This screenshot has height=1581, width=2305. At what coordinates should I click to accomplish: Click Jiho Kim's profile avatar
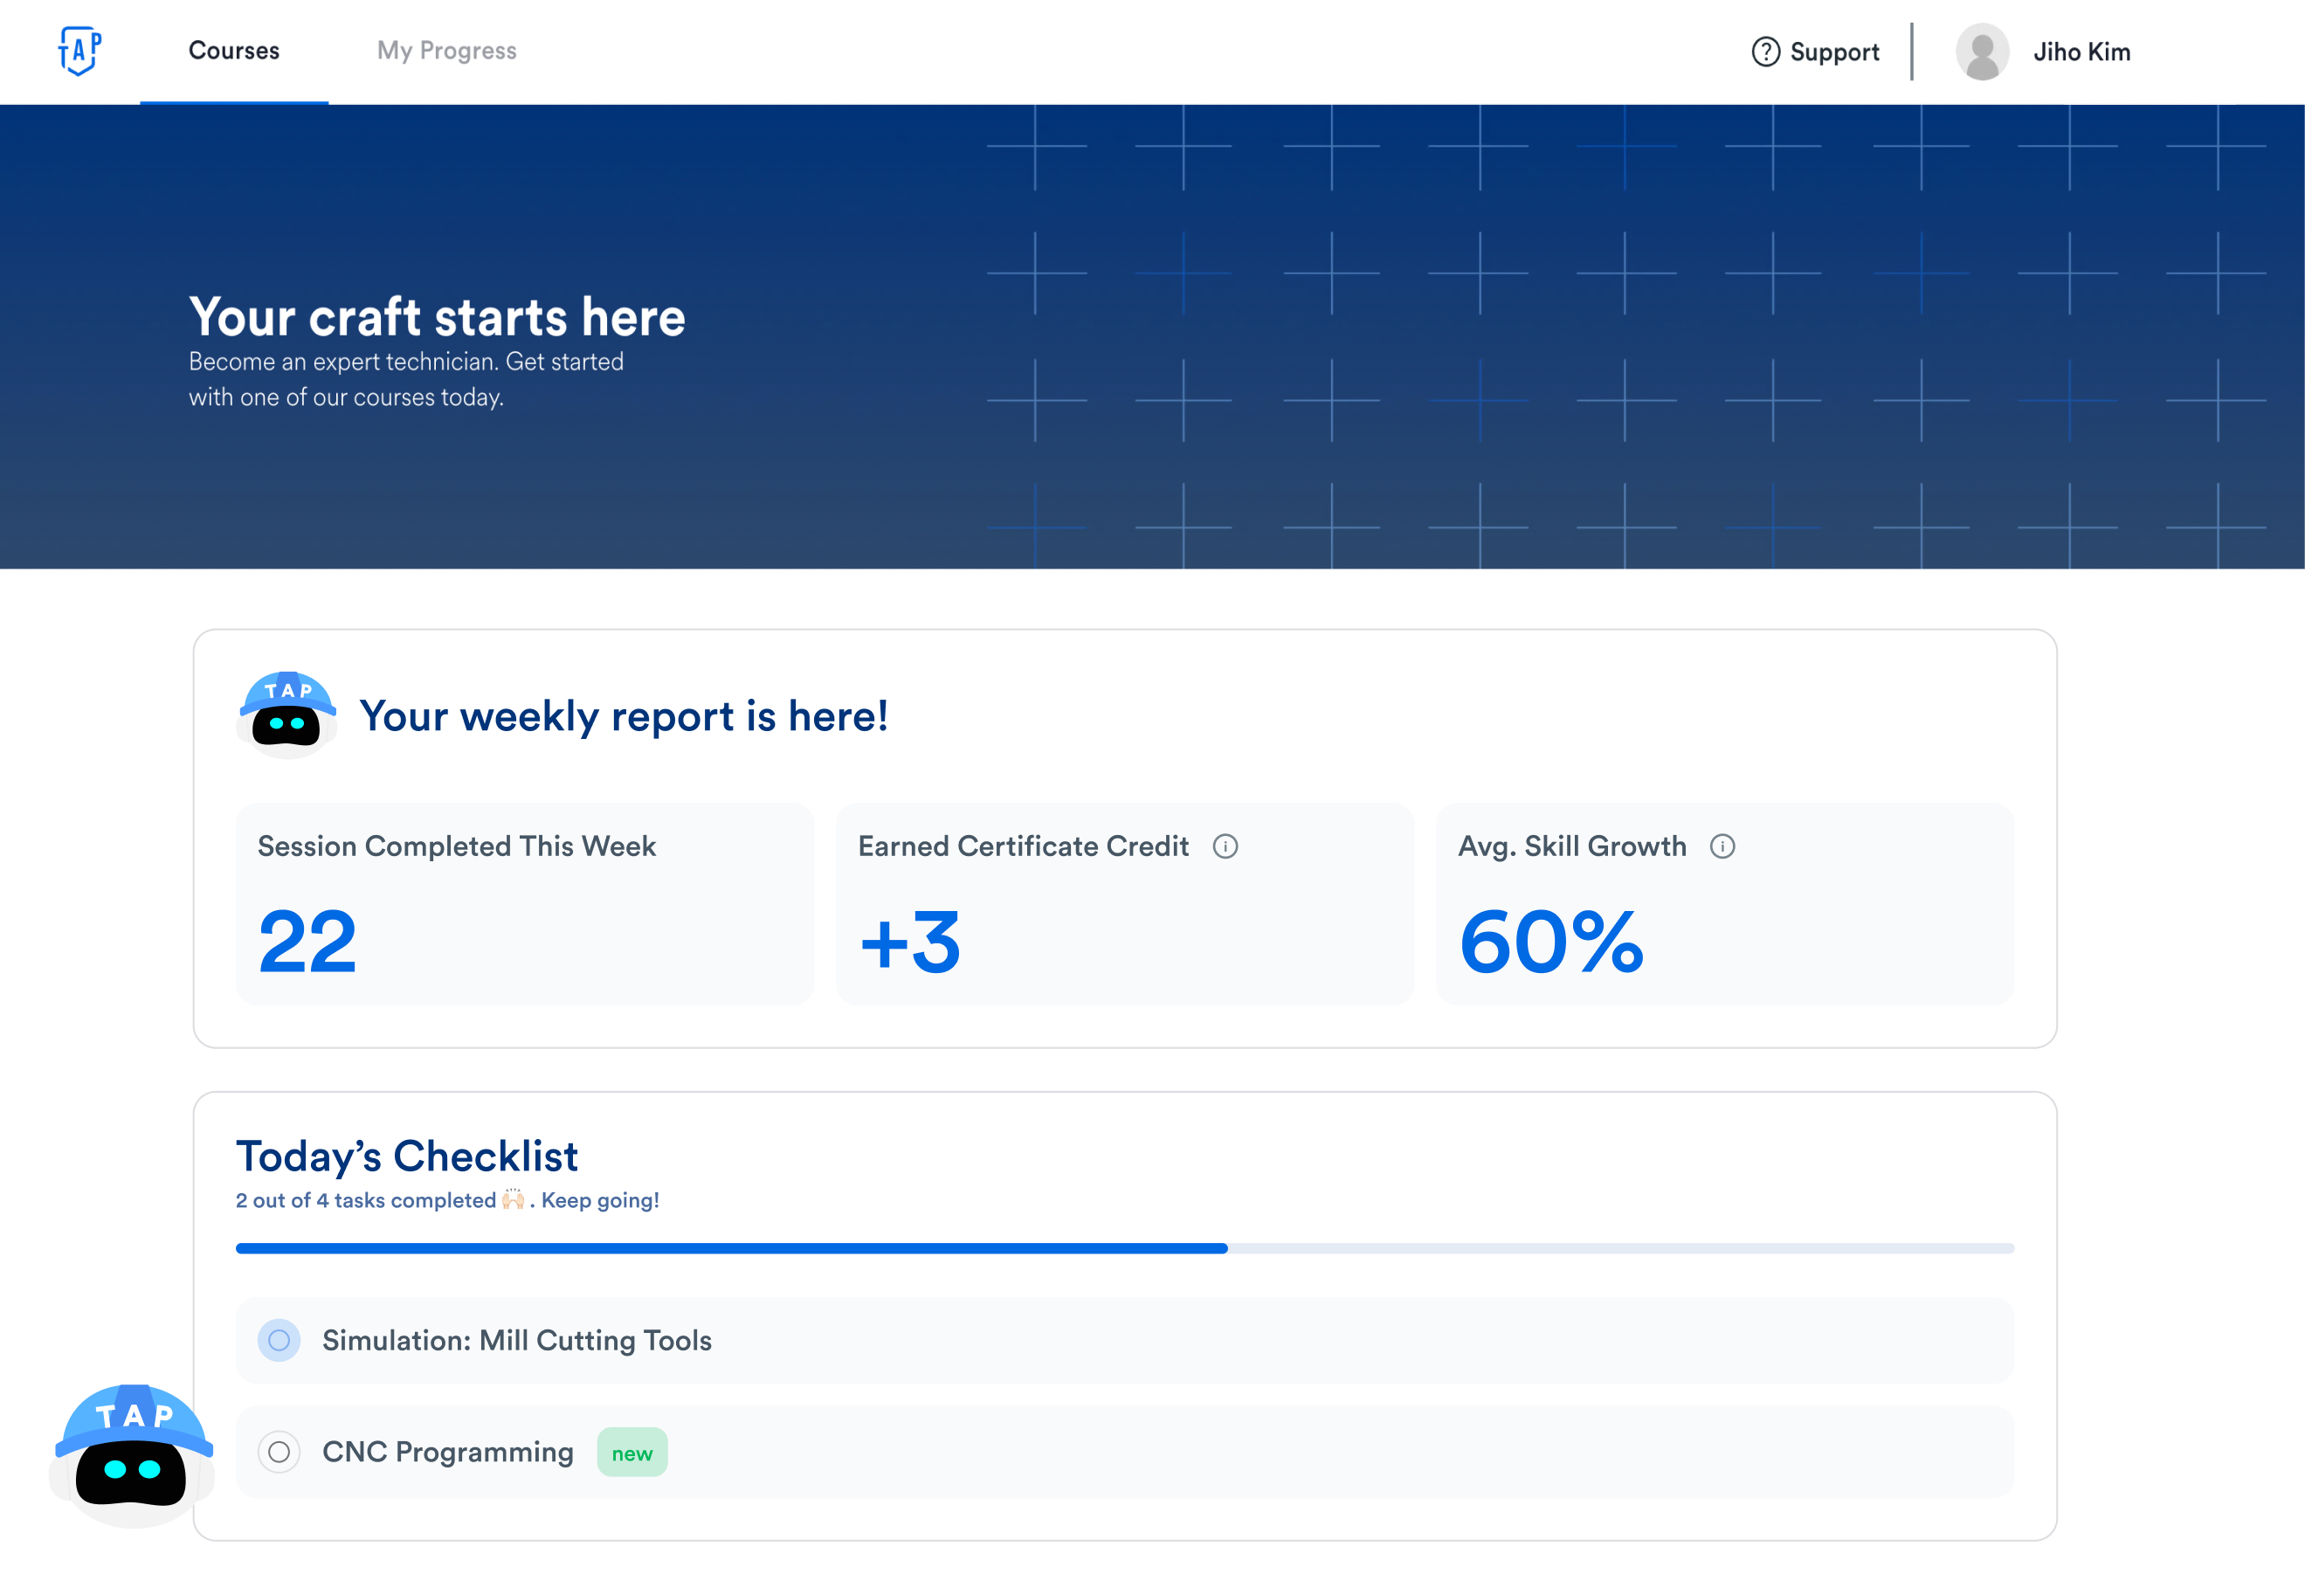1982,52
